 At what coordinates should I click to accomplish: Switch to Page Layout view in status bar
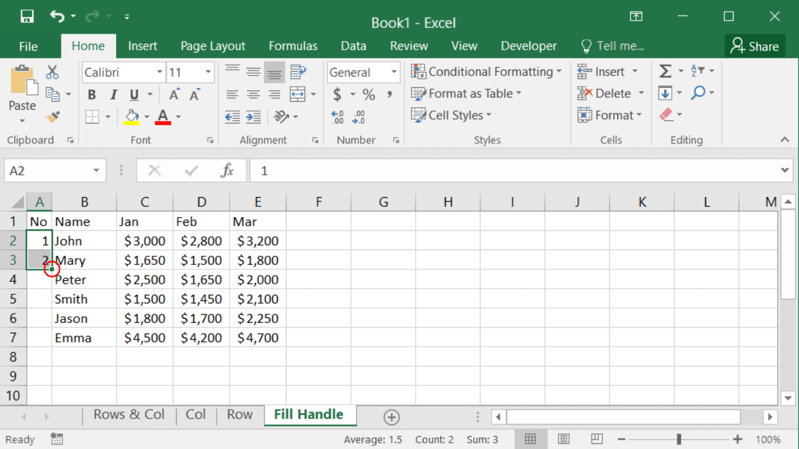point(564,439)
